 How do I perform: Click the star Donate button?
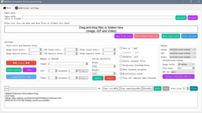21,63
